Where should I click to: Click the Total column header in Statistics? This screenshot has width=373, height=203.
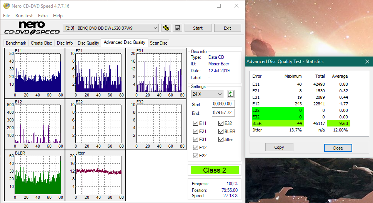[315, 76]
